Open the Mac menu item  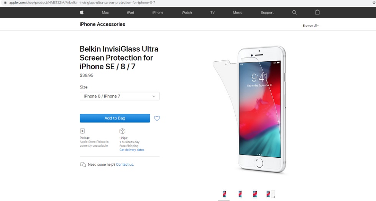pyautogui.click(x=105, y=13)
